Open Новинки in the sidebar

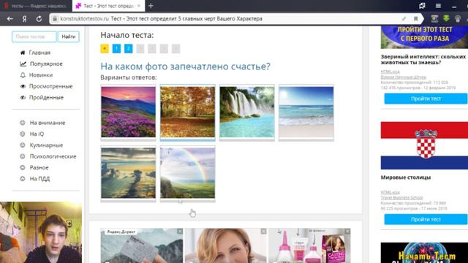(41, 75)
